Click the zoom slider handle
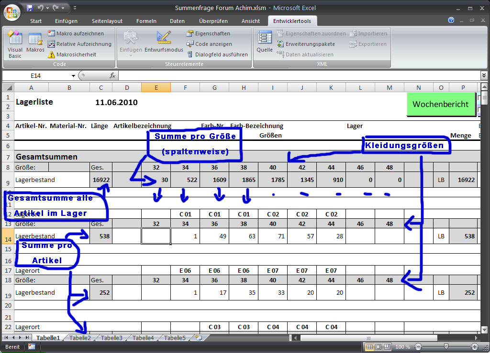Screen dimensions: 490x353 pos(446,347)
